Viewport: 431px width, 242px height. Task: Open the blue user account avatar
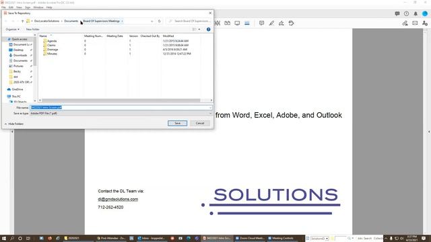point(425,13)
